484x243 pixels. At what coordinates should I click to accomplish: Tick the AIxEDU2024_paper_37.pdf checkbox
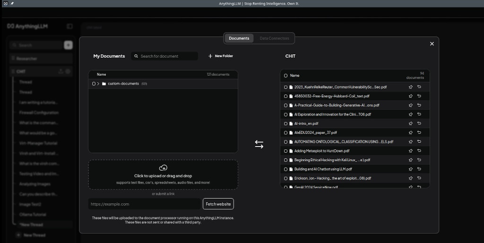click(x=285, y=133)
